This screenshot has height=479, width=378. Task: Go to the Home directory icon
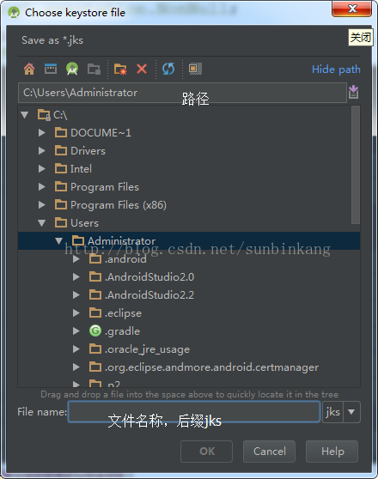pos(29,69)
